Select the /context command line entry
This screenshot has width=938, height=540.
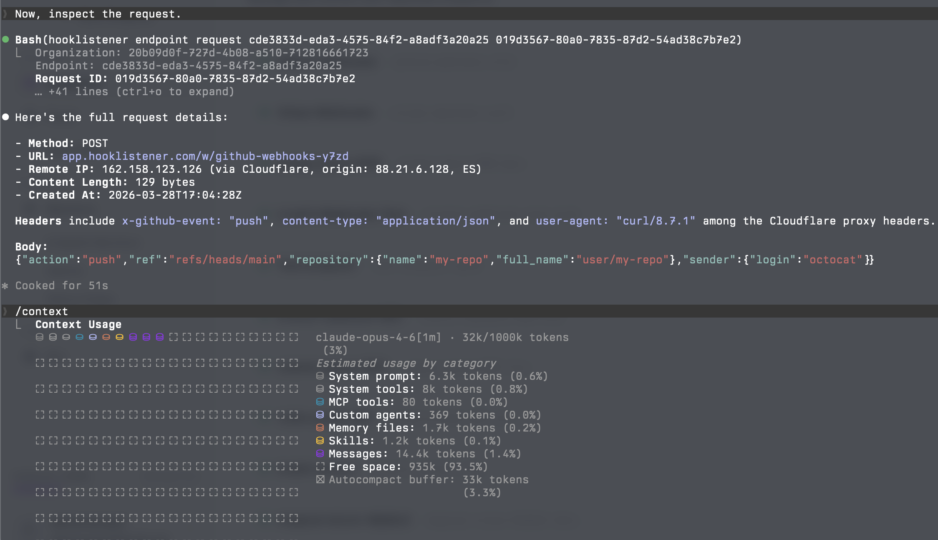click(41, 311)
